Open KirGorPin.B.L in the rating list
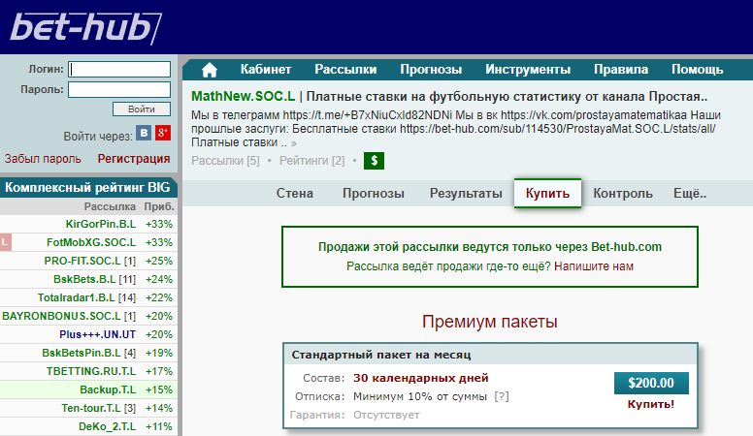753x436 pixels. pyautogui.click(x=101, y=224)
